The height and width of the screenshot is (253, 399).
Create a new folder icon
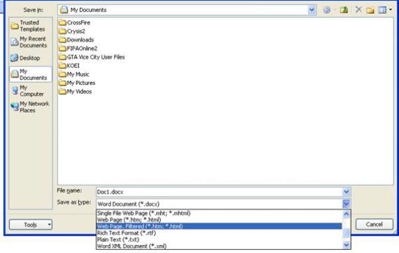click(370, 10)
